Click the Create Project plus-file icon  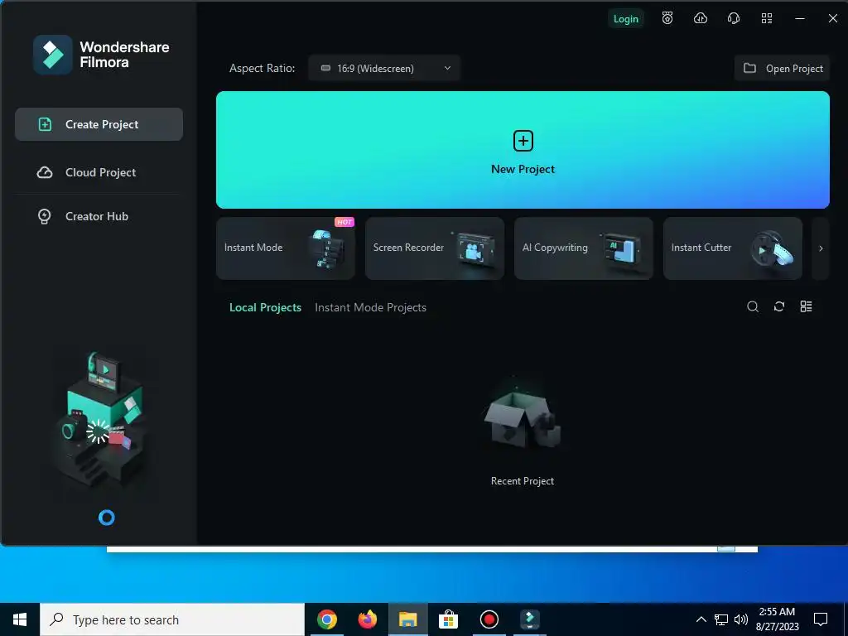[45, 124]
